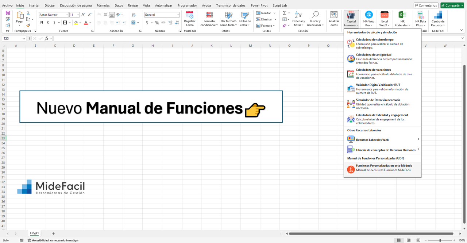
Task: Select the Hoja1 sheet tab
Action: click(34, 233)
